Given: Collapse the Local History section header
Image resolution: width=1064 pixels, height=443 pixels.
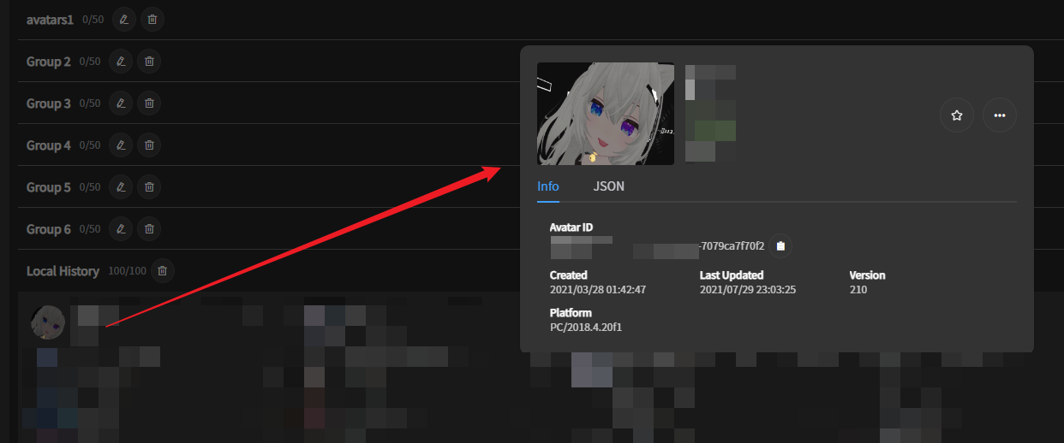Looking at the screenshot, I should (63, 271).
